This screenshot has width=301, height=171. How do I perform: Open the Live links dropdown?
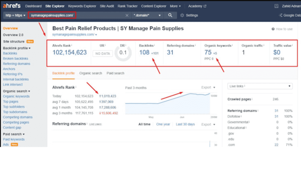pyautogui.click(x=260, y=86)
